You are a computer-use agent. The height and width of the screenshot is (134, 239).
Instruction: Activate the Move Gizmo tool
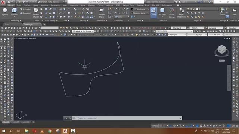(x=172, y=13)
